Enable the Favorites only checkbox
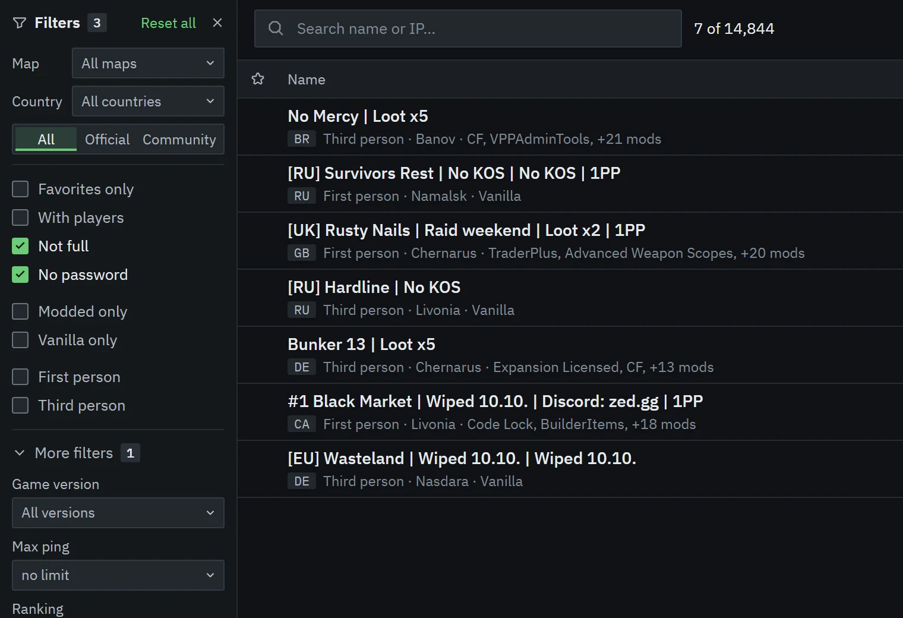Image resolution: width=903 pixels, height=618 pixels. 20,189
